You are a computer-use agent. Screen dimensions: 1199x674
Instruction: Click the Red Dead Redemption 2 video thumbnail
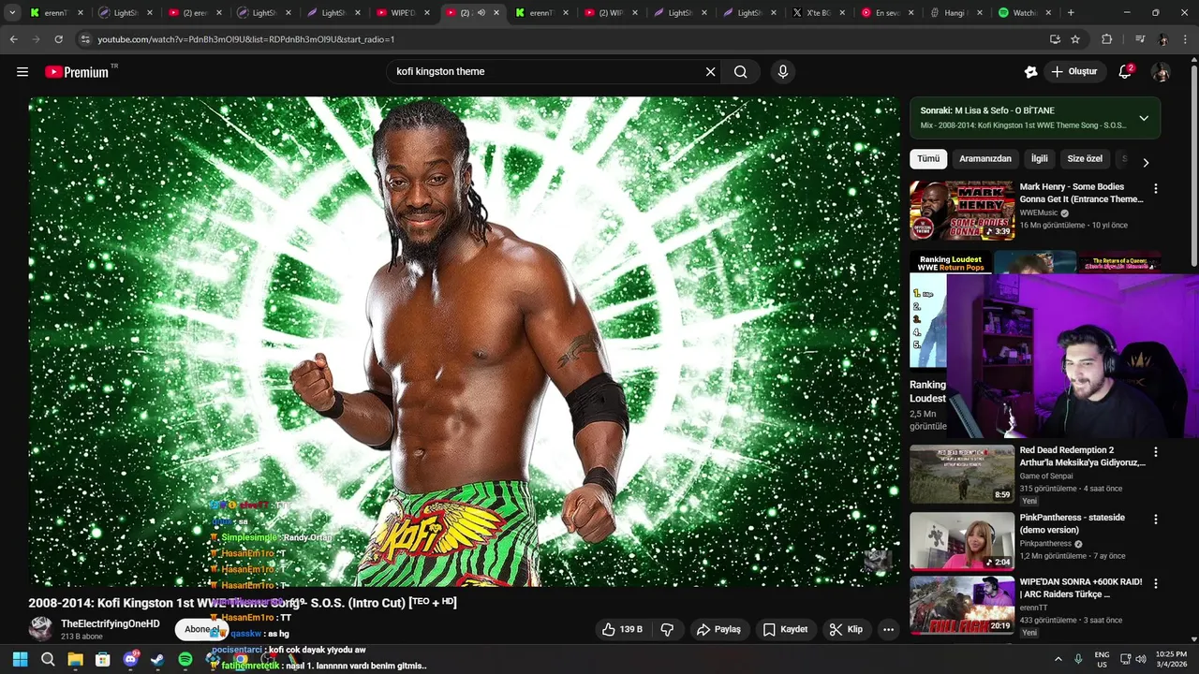coord(961,474)
